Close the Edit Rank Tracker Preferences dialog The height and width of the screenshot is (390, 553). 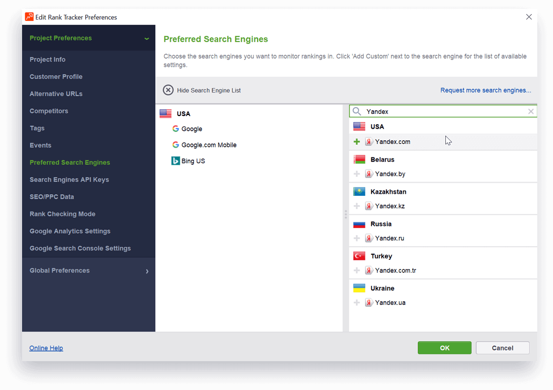pyautogui.click(x=529, y=17)
